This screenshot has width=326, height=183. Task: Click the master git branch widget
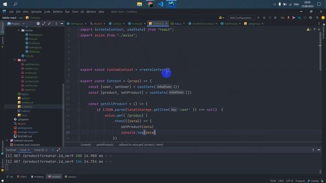tap(313, 181)
